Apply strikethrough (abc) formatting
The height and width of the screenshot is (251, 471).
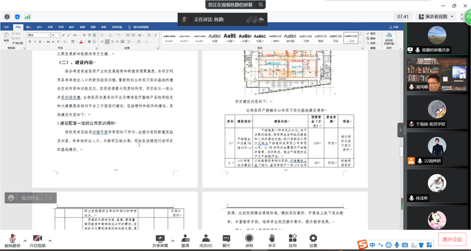[48, 42]
